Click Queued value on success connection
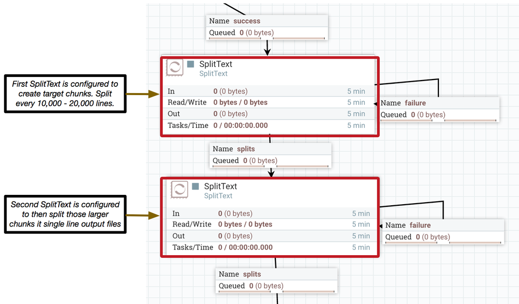The image size is (519, 304). tap(257, 32)
